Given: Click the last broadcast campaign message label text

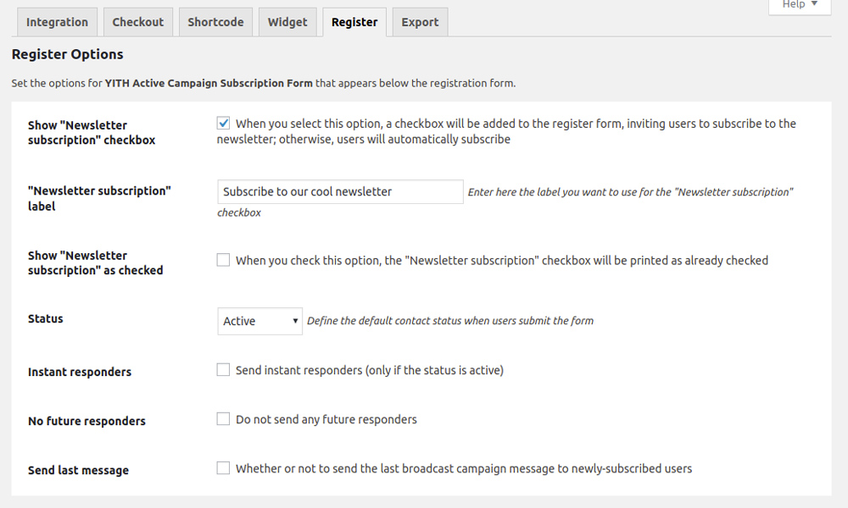Looking at the screenshot, I should [x=464, y=468].
